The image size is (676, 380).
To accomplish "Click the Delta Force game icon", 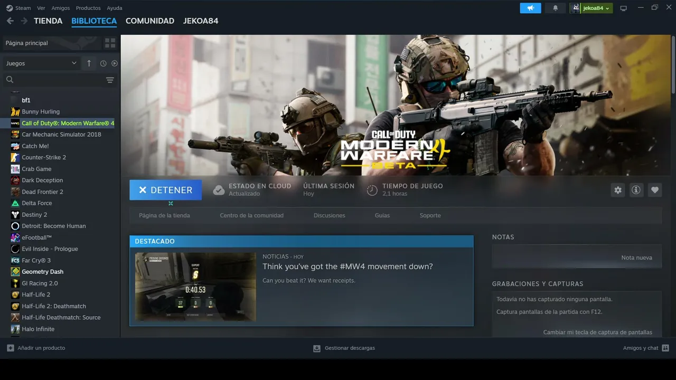I will [15, 203].
